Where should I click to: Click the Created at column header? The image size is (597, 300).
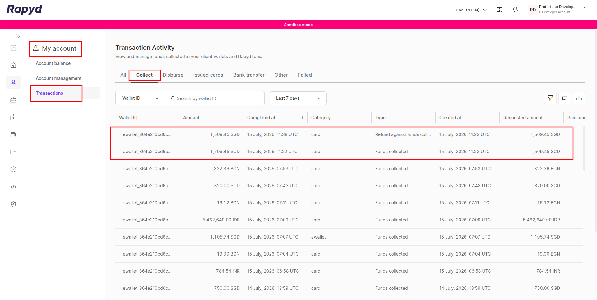pyautogui.click(x=450, y=118)
